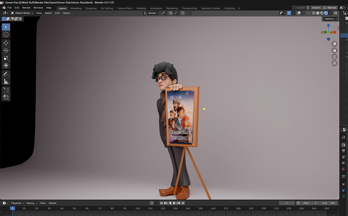Switch to the Shading workspace tab

[x=141, y=9]
